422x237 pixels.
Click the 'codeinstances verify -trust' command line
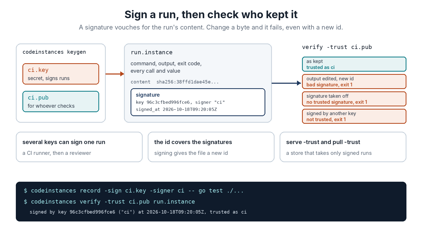click(x=109, y=202)
